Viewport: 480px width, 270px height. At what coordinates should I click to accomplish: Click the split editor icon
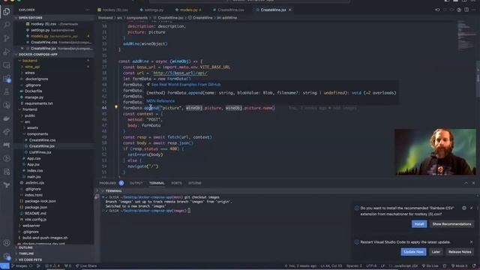466,10
